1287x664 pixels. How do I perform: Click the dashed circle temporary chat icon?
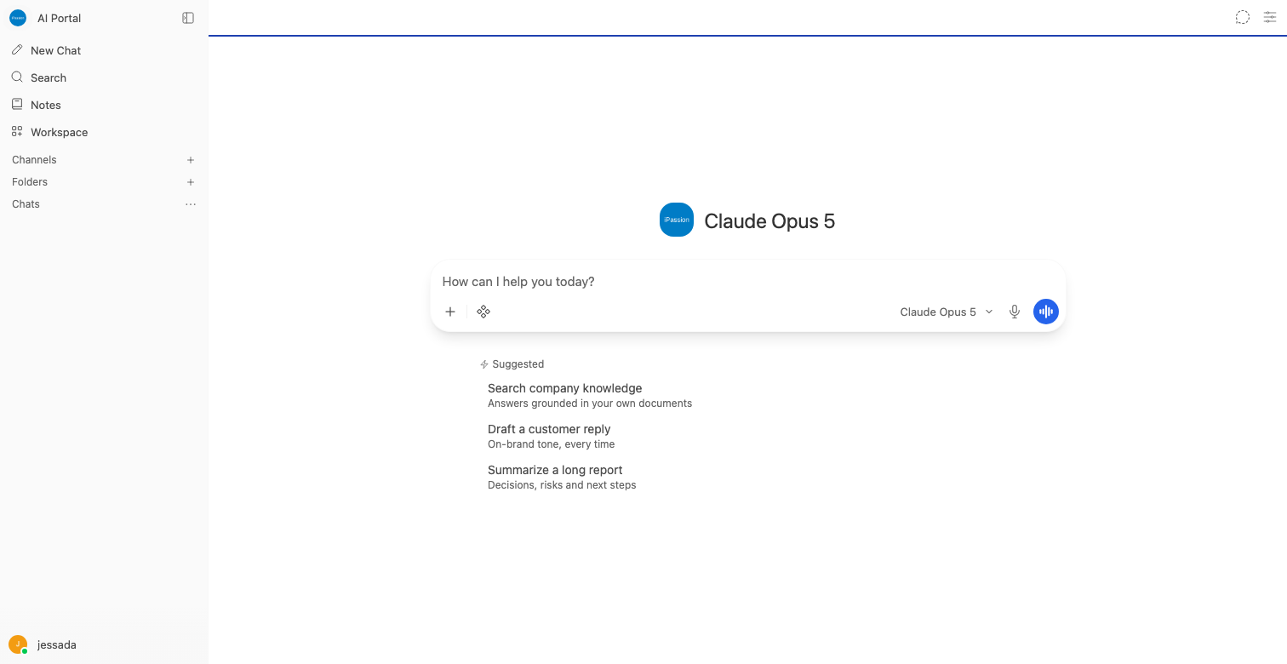coord(1243,17)
